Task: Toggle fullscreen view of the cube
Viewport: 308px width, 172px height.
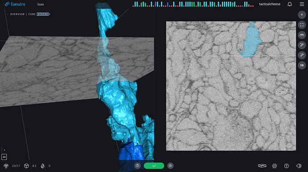Action: (302, 25)
